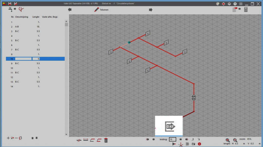Screen dimensions: 263x147
Task: Click the red information circle icon
Action: click(199, 144)
